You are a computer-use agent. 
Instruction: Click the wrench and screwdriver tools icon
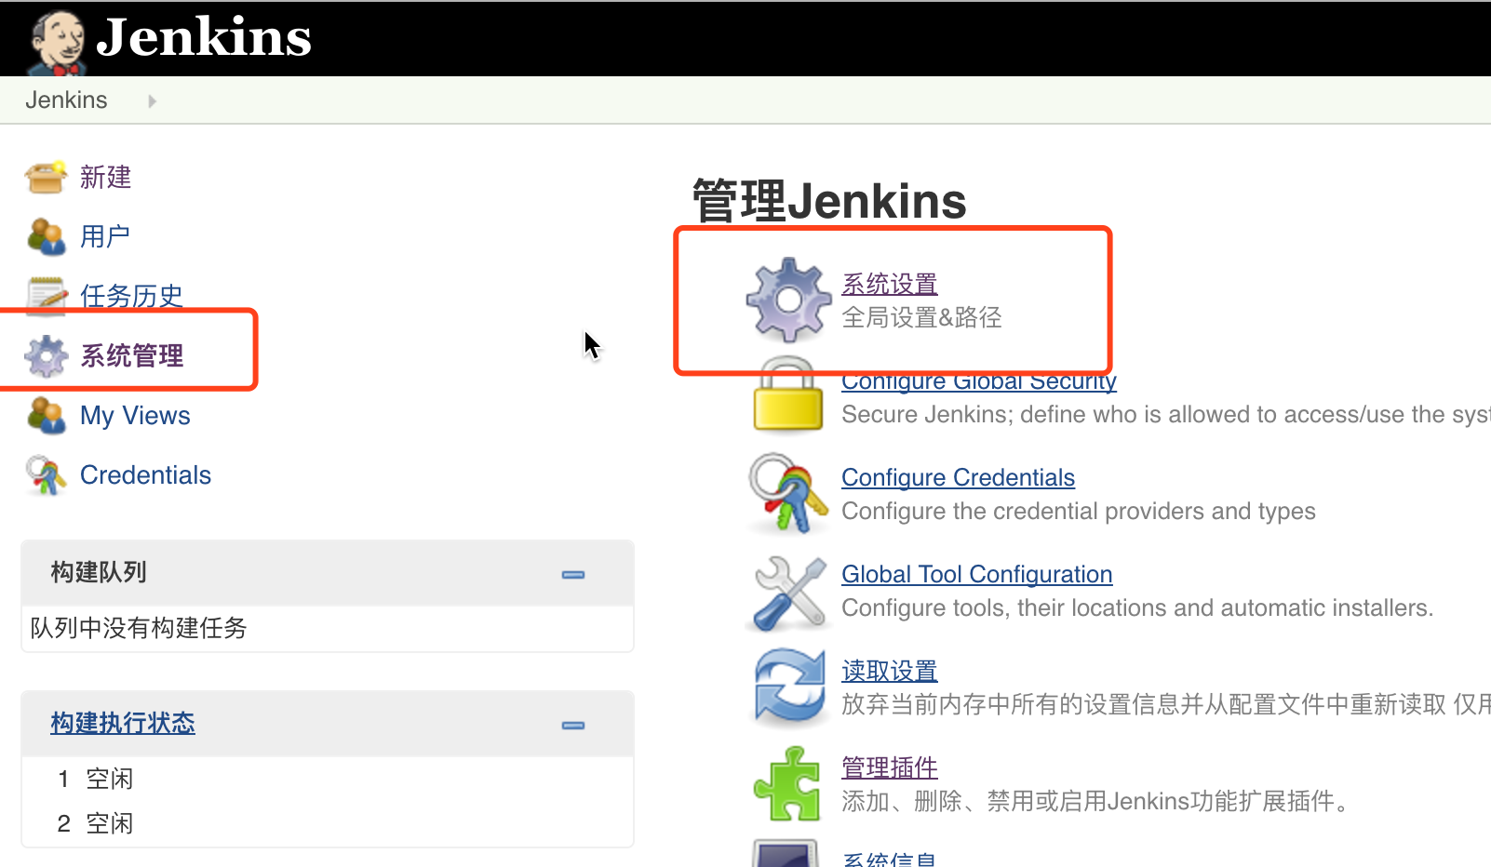tap(788, 591)
